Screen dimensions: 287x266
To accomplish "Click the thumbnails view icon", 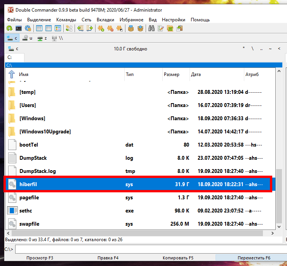I will [x=58, y=28].
